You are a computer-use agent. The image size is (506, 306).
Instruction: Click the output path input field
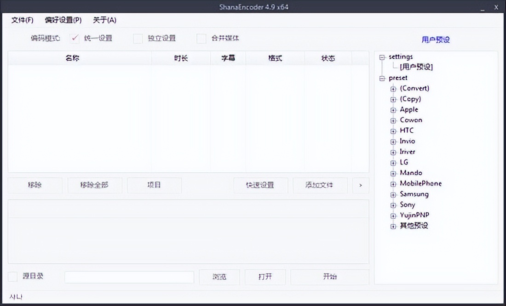point(129,277)
